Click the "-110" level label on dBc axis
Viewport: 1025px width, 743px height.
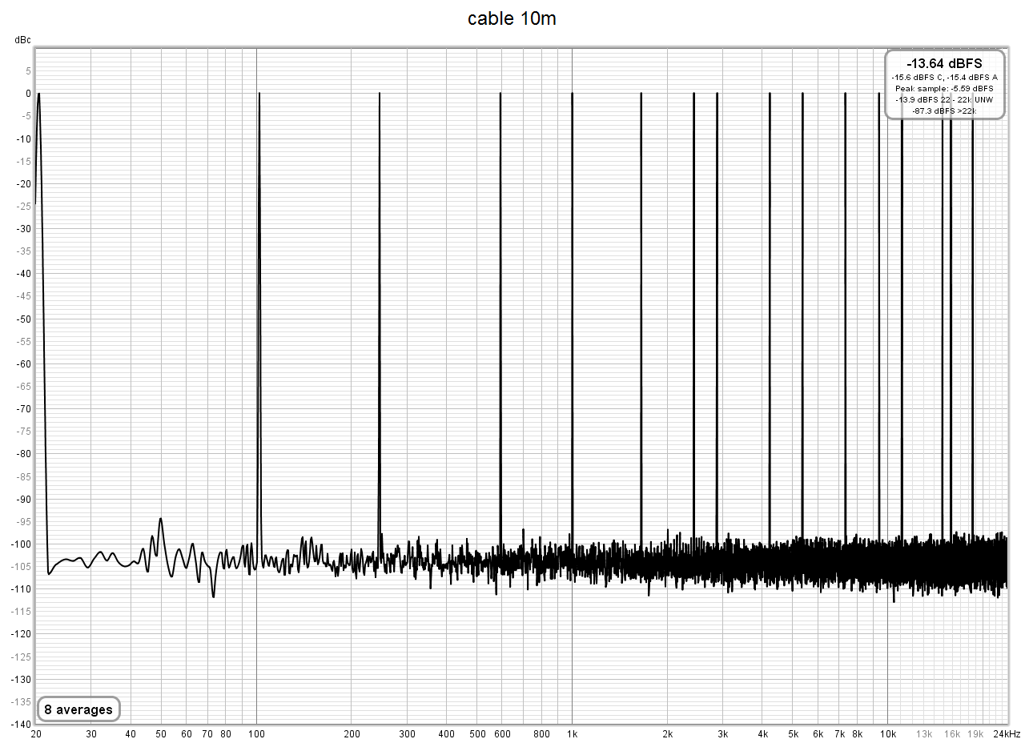coord(21,588)
